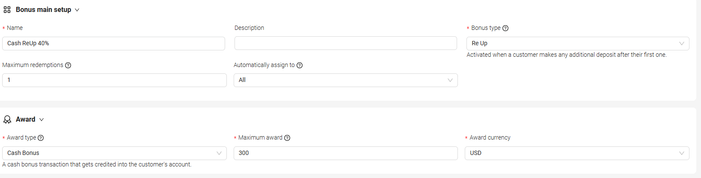Collapse the Award section chevron

tap(42, 120)
